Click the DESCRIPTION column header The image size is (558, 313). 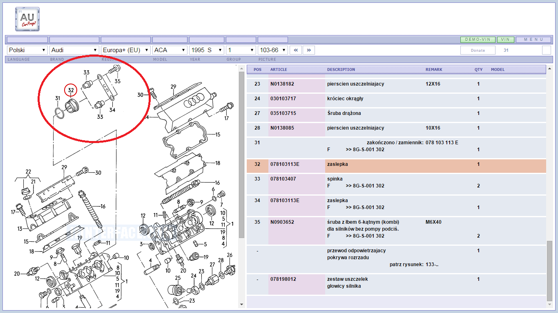click(341, 70)
